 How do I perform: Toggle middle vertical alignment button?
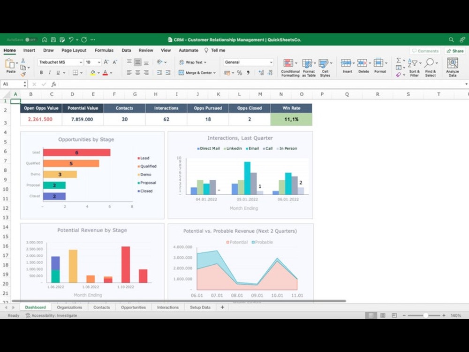click(x=137, y=62)
